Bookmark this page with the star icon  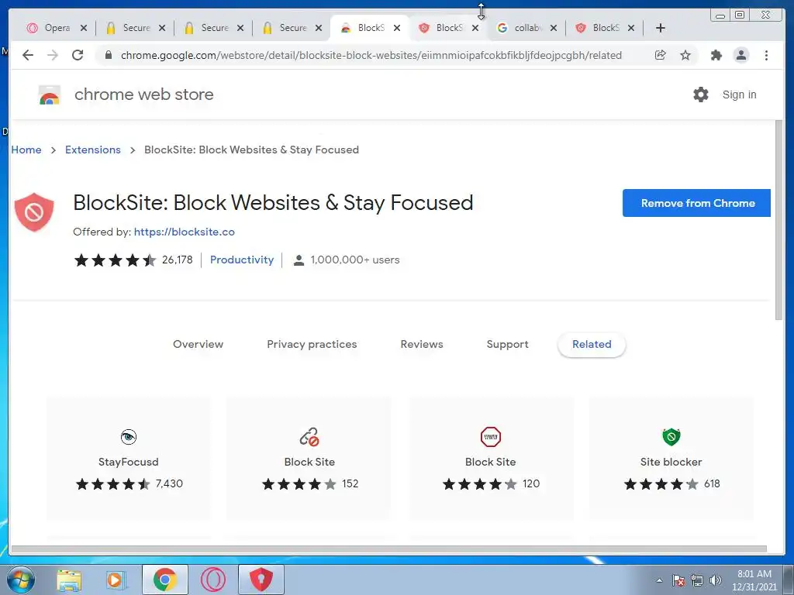[x=685, y=55]
